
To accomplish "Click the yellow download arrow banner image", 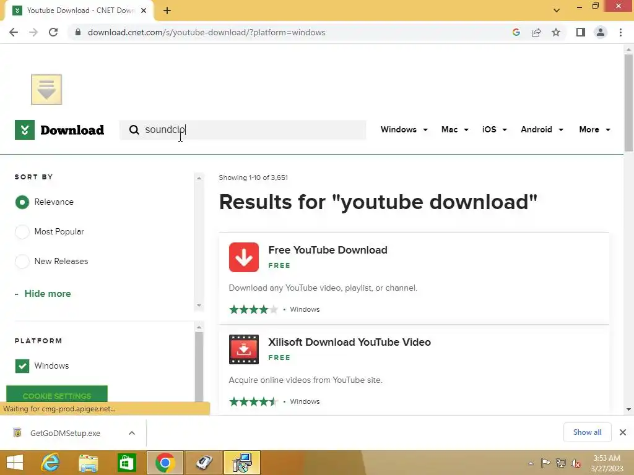I will pyautogui.click(x=46, y=89).
